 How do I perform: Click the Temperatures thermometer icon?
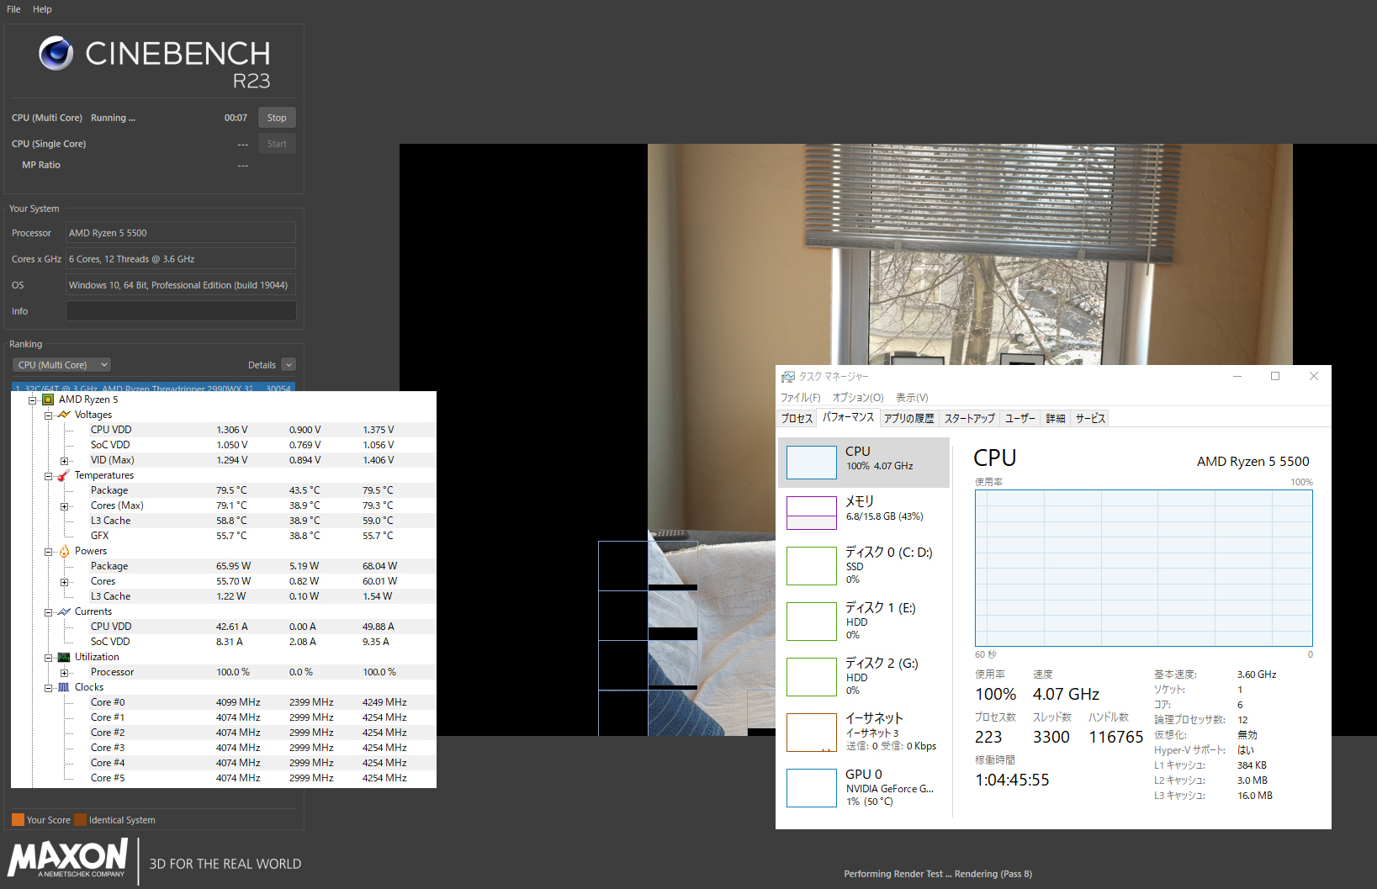pos(64,475)
